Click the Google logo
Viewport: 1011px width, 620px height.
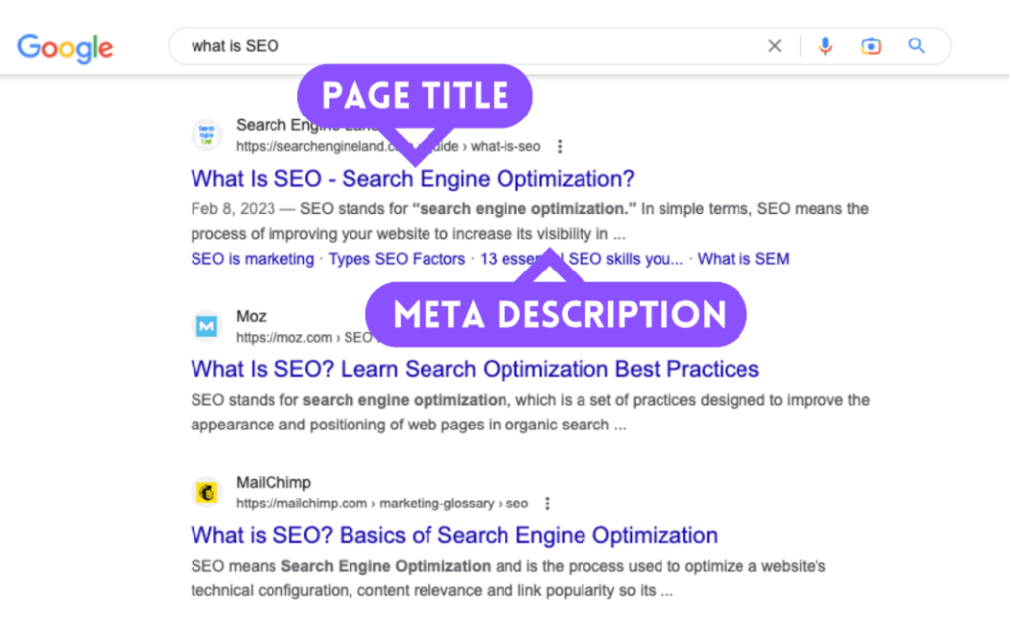point(65,46)
